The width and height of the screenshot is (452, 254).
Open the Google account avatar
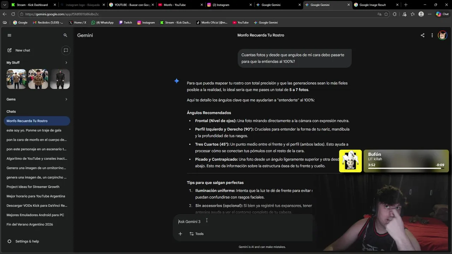[442, 35]
